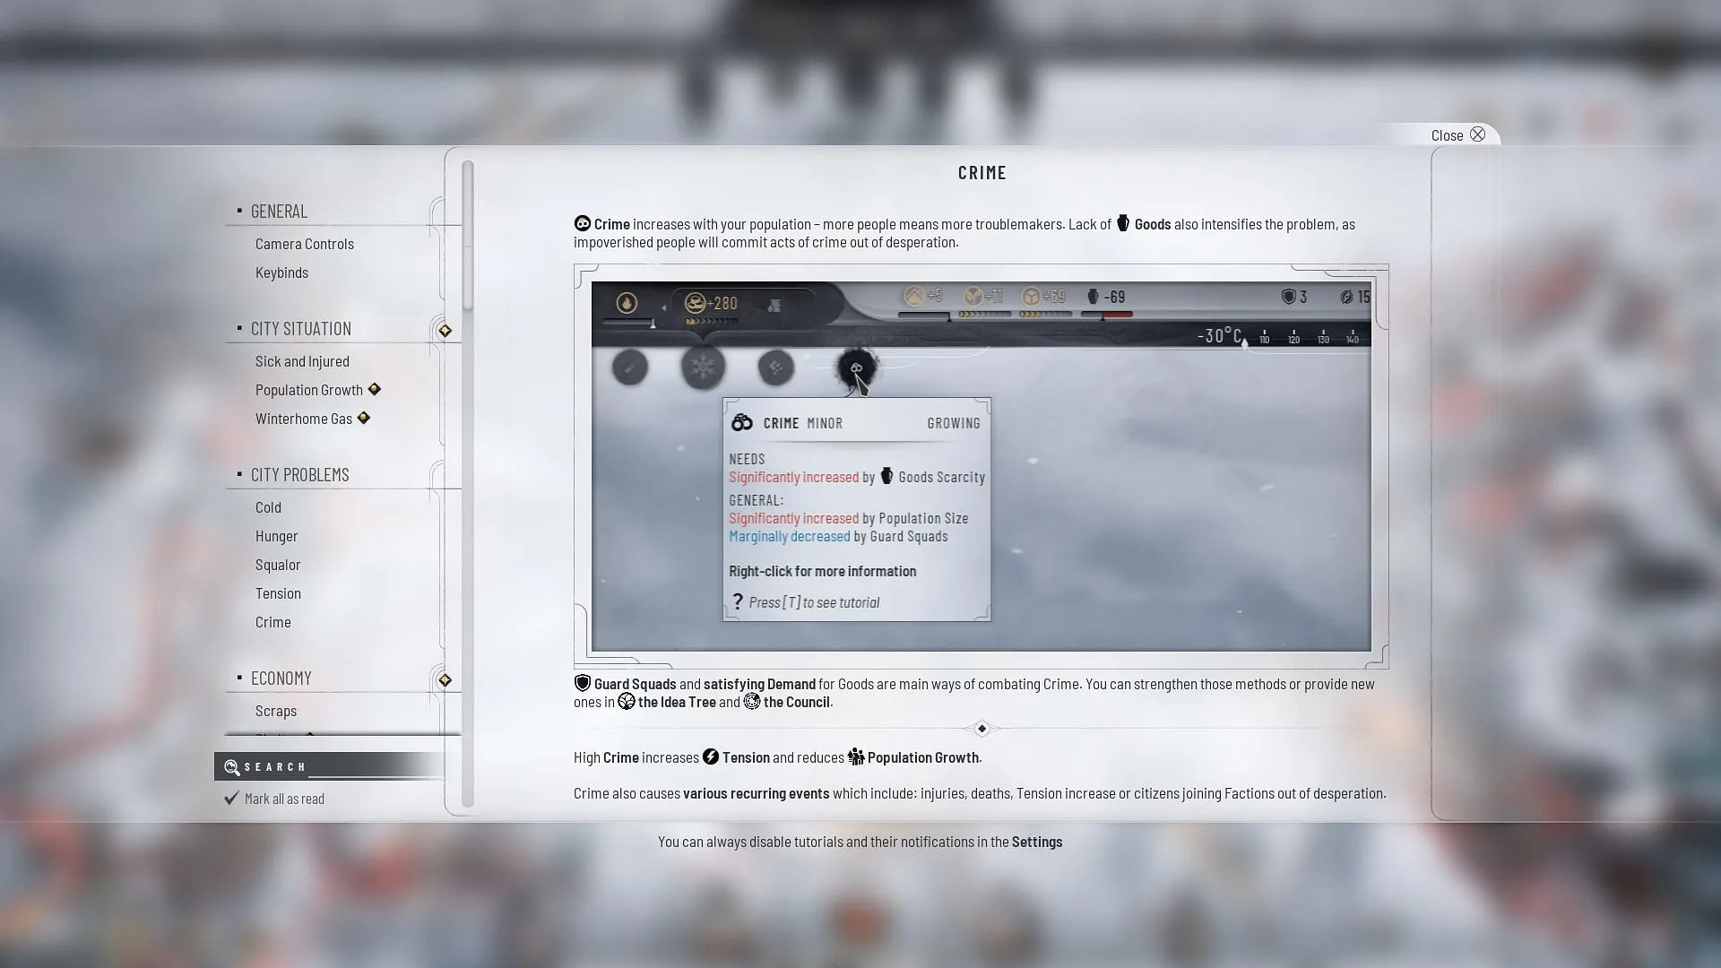
Task: Click the Council icon in panel
Action: pyautogui.click(x=752, y=701)
